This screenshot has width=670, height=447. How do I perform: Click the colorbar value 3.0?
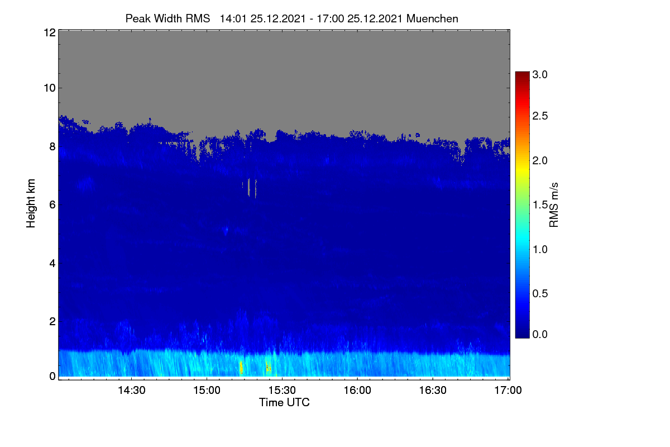click(x=540, y=74)
